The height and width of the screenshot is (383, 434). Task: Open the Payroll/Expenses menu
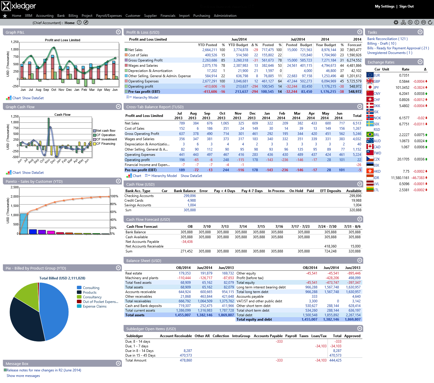(109, 16)
